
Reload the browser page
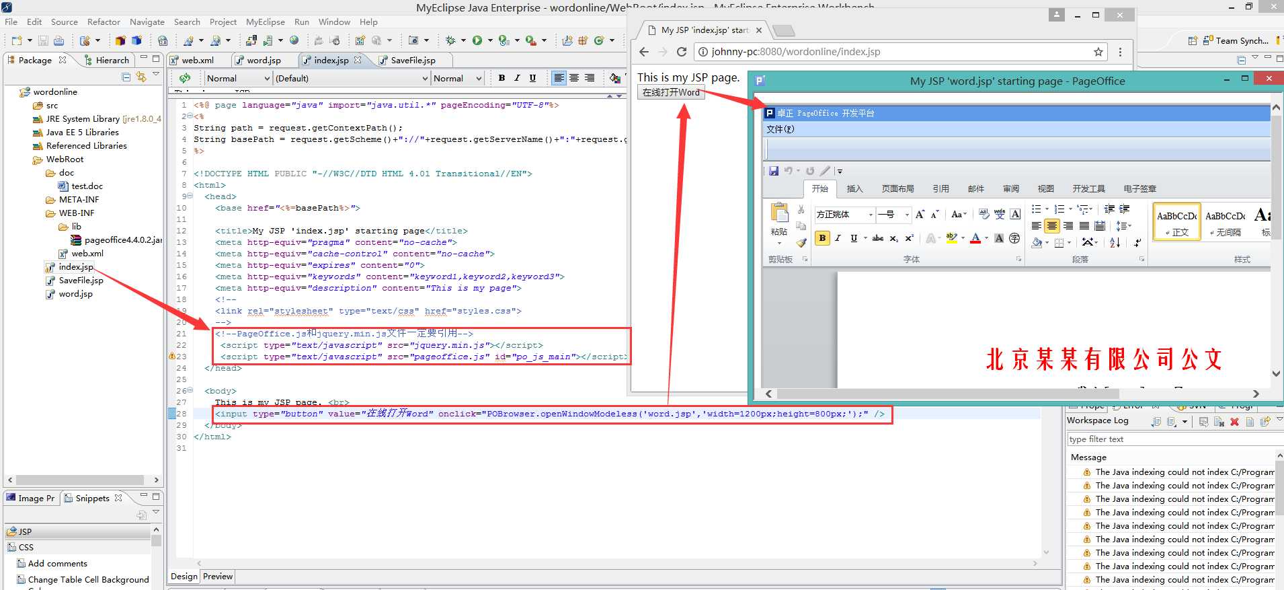pos(682,52)
